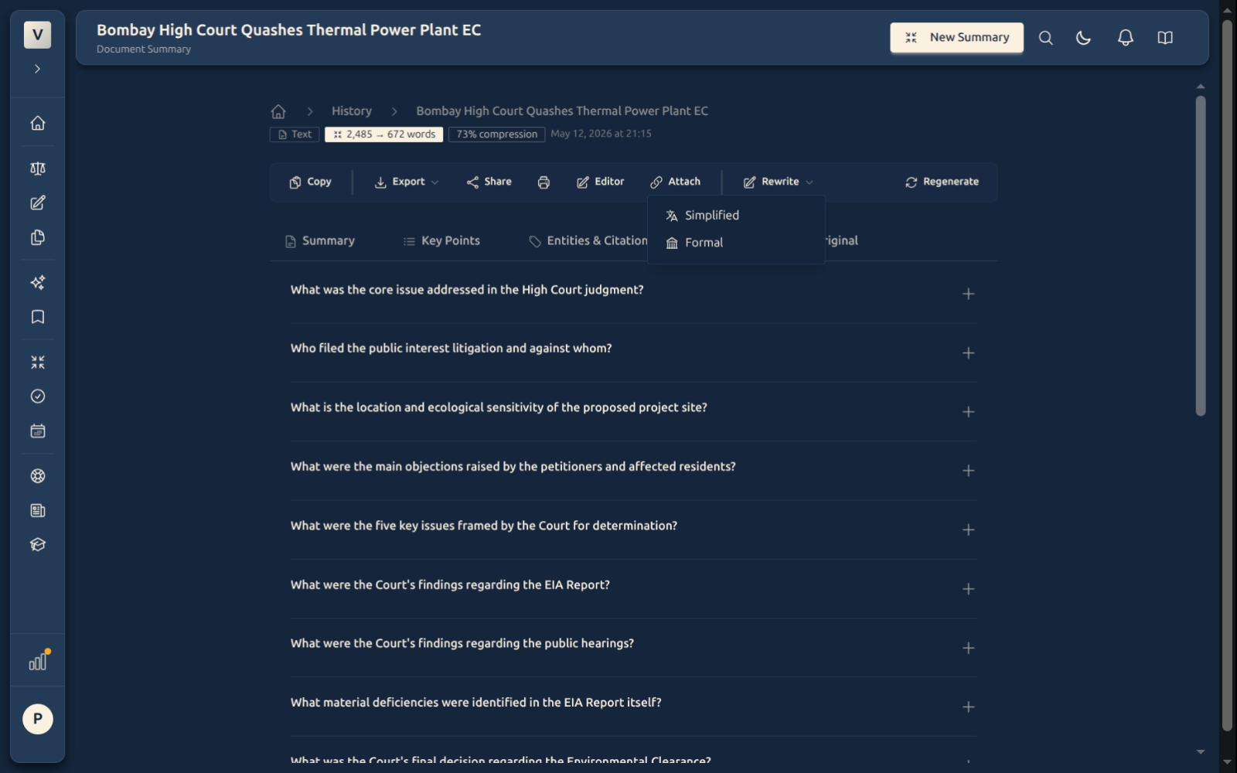Switch to the Summary tab
The width and height of the screenshot is (1237, 773).
[320, 241]
